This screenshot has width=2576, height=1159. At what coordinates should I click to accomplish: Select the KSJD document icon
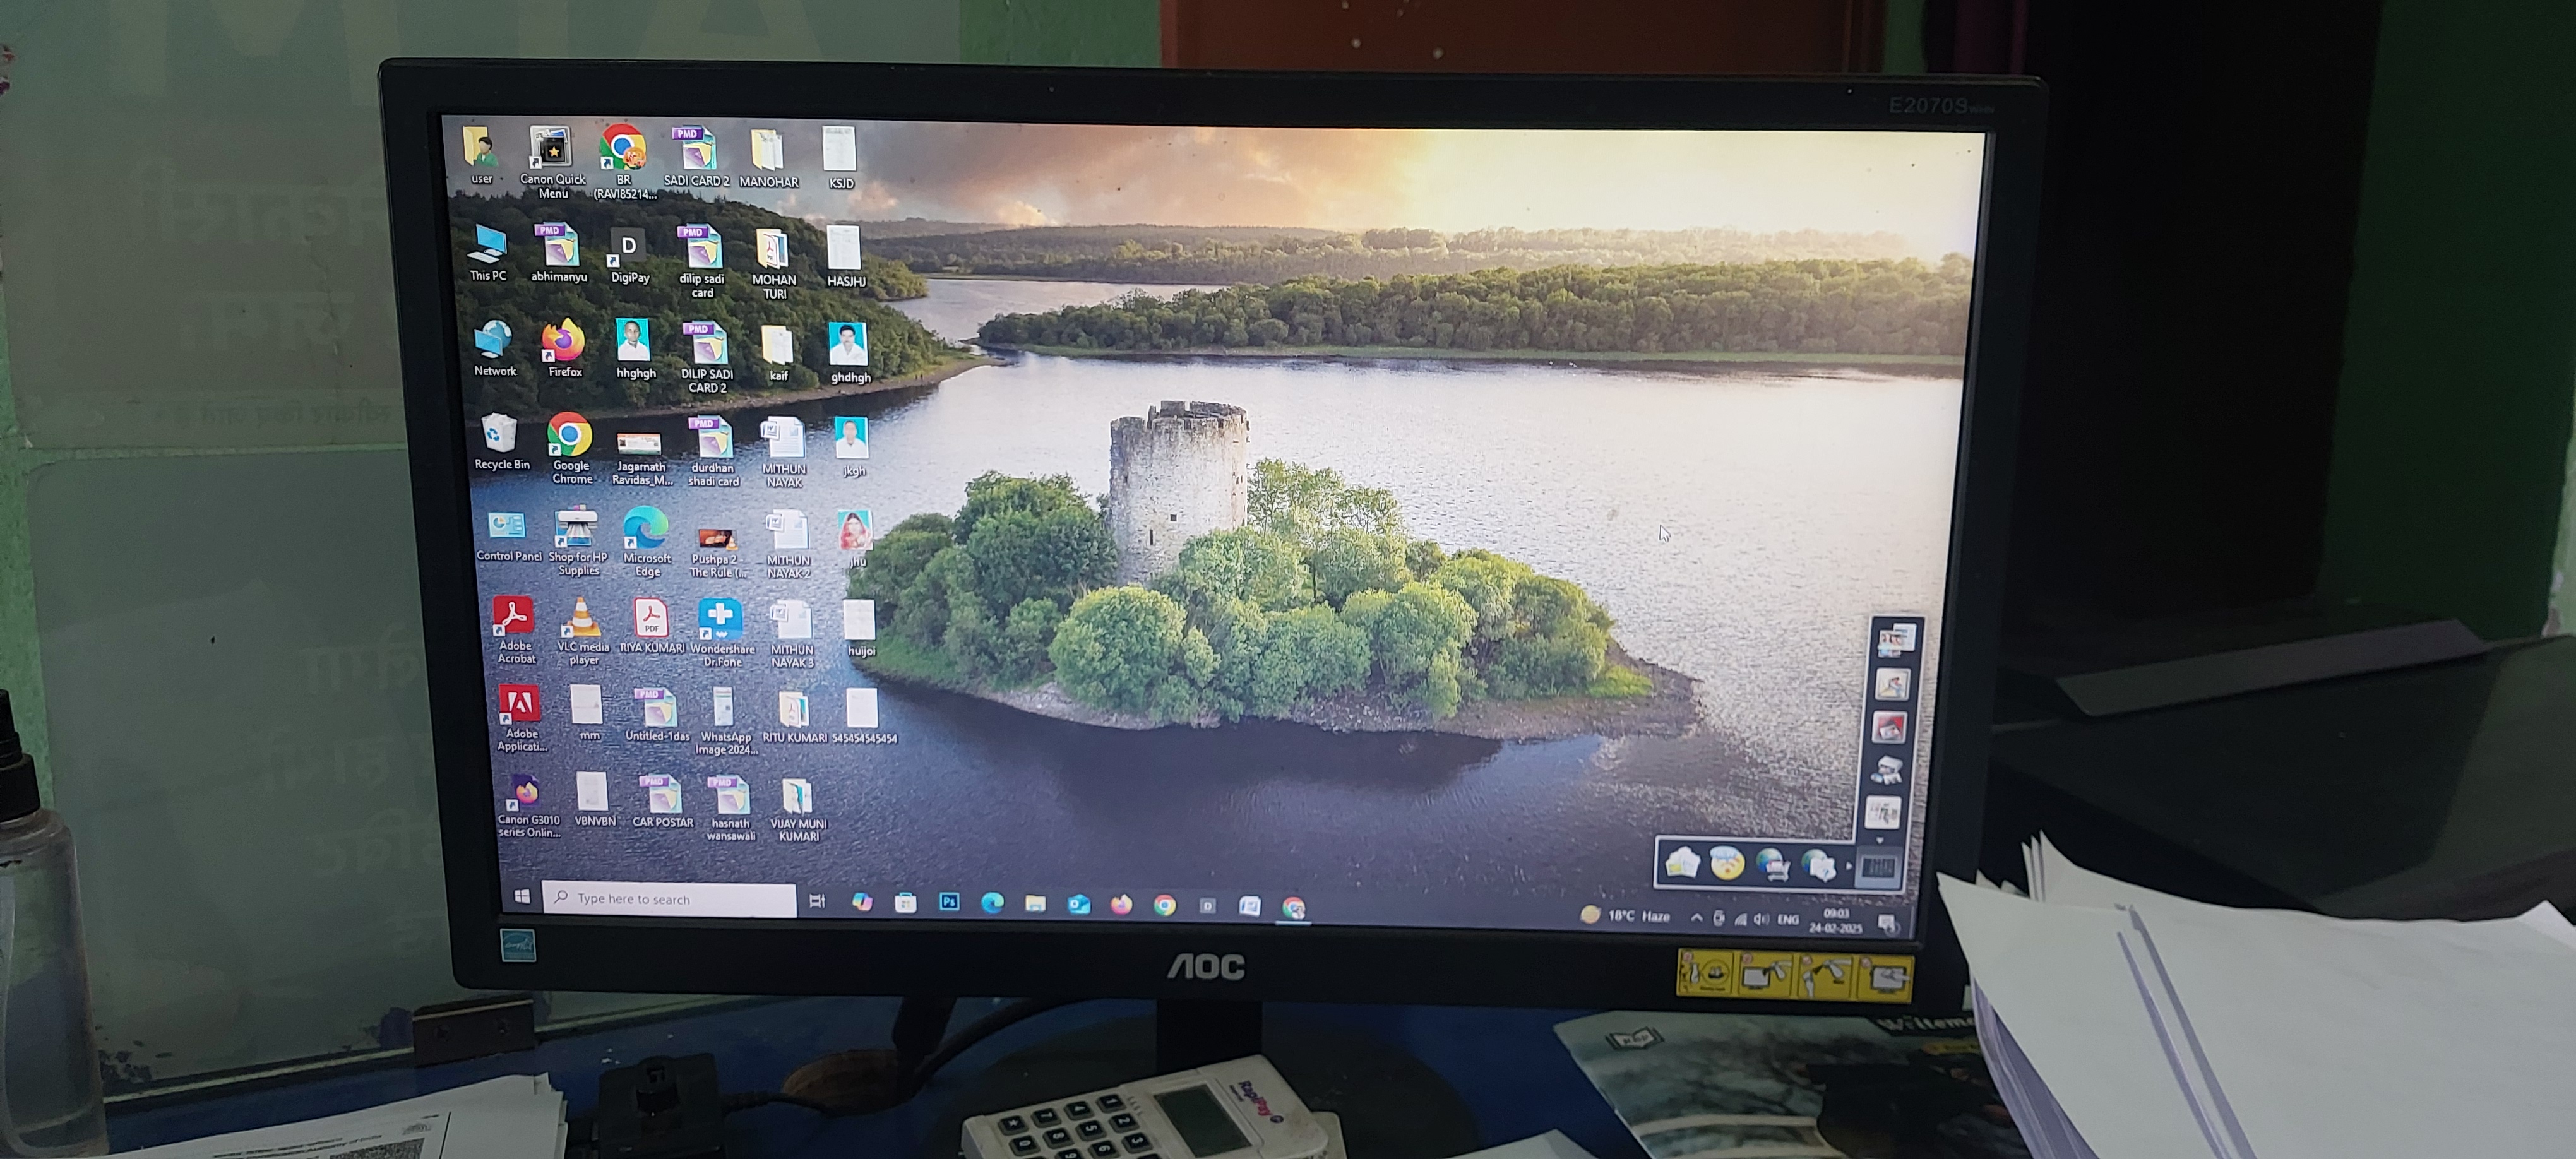[840, 158]
